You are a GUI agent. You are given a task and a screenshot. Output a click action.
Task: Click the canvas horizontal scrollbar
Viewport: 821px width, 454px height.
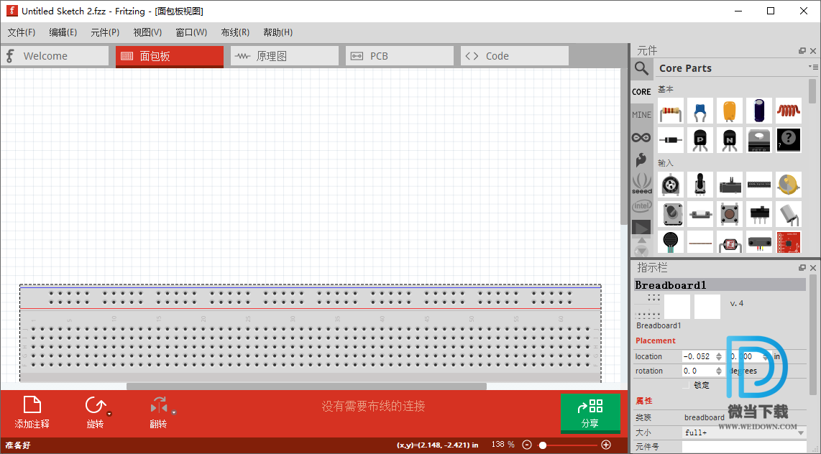click(x=306, y=386)
